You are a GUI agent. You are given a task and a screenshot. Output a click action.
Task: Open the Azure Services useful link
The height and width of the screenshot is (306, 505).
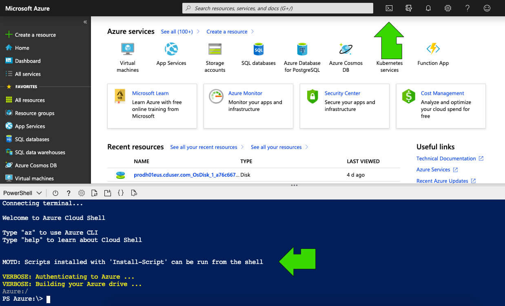point(433,169)
